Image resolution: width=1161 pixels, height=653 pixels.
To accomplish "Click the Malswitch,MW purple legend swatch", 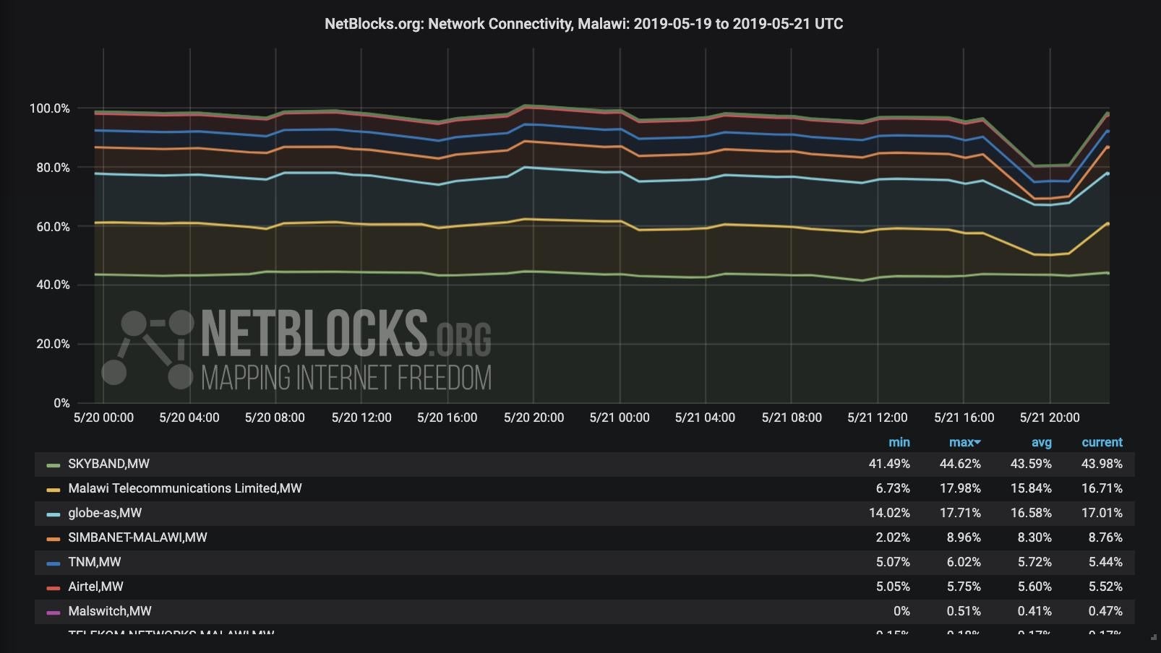I will point(53,612).
